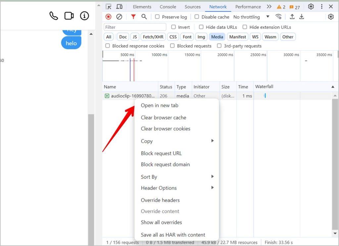The height and width of the screenshot is (246, 339).
Task: Check 3rd-party requests option
Action: point(219,46)
